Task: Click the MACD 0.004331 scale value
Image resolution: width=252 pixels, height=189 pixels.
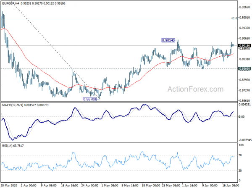Action: (x=244, y=105)
